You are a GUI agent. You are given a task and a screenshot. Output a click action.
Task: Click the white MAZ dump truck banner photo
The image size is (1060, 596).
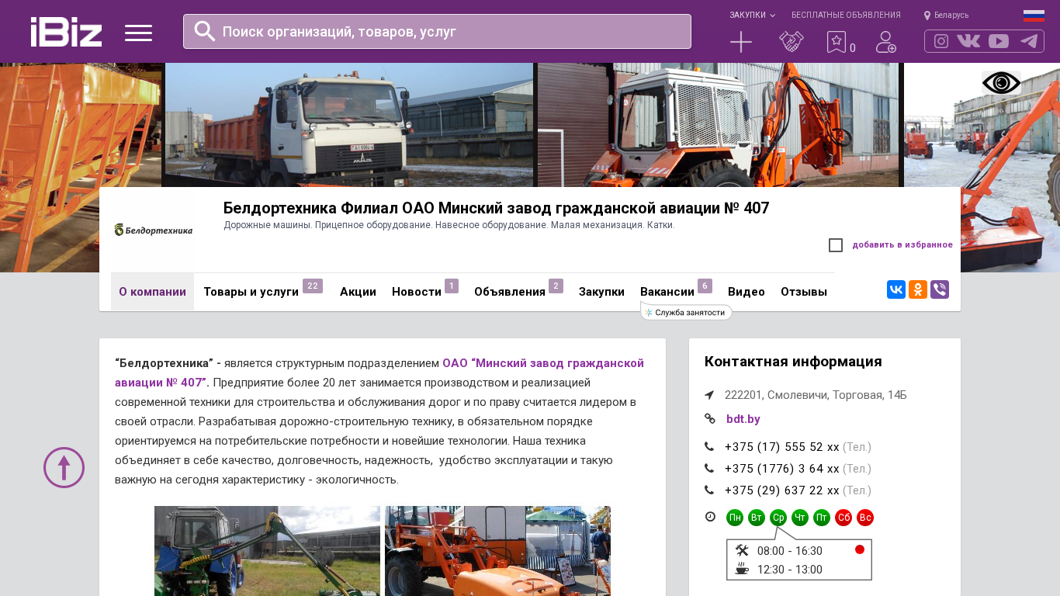[x=349, y=125]
